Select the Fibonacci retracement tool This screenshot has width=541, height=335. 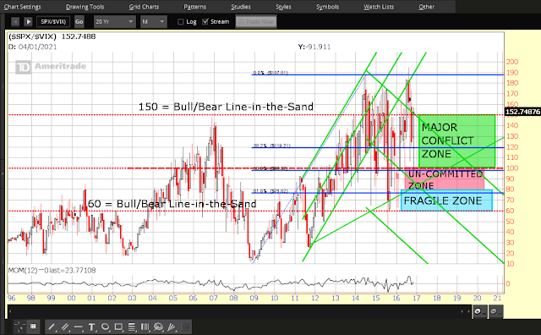tap(132, 327)
